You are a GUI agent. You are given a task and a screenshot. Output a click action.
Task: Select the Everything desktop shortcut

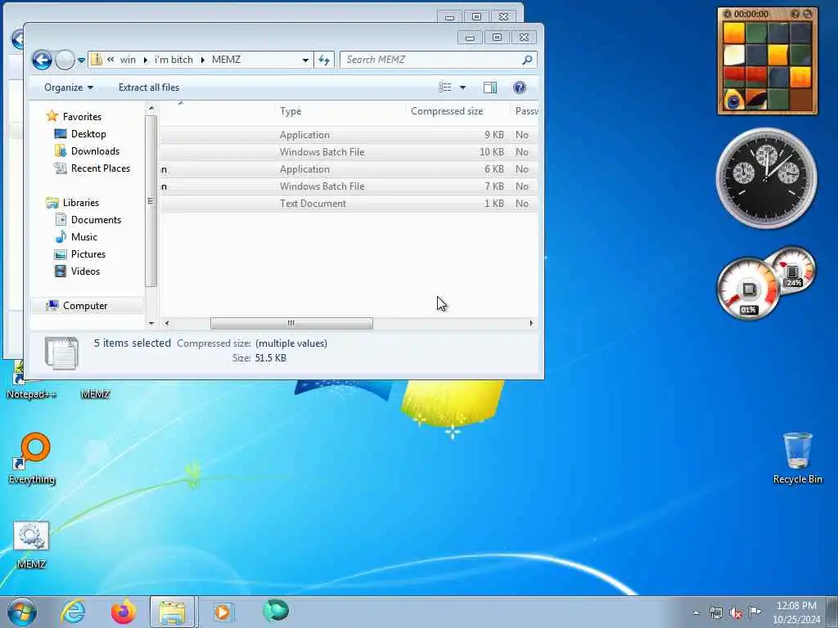32,458
